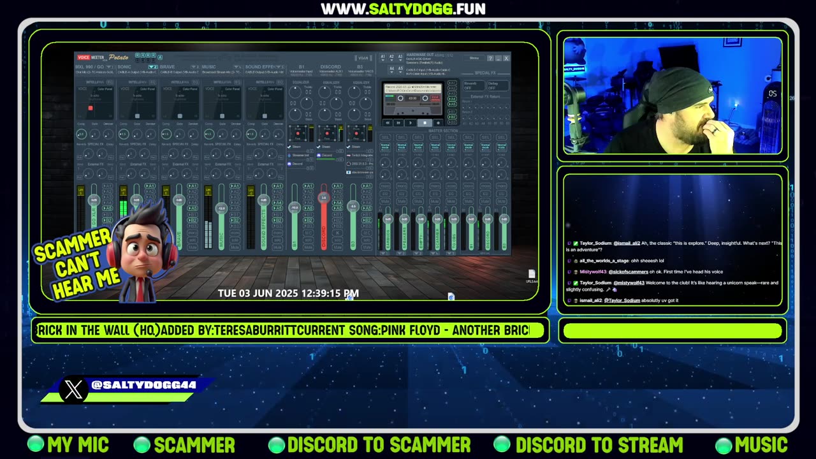
Task: Click SEL on the EARBUDS master bus
Action: [385, 137]
